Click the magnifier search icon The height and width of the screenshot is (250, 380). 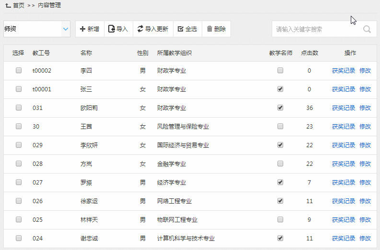click(367, 29)
